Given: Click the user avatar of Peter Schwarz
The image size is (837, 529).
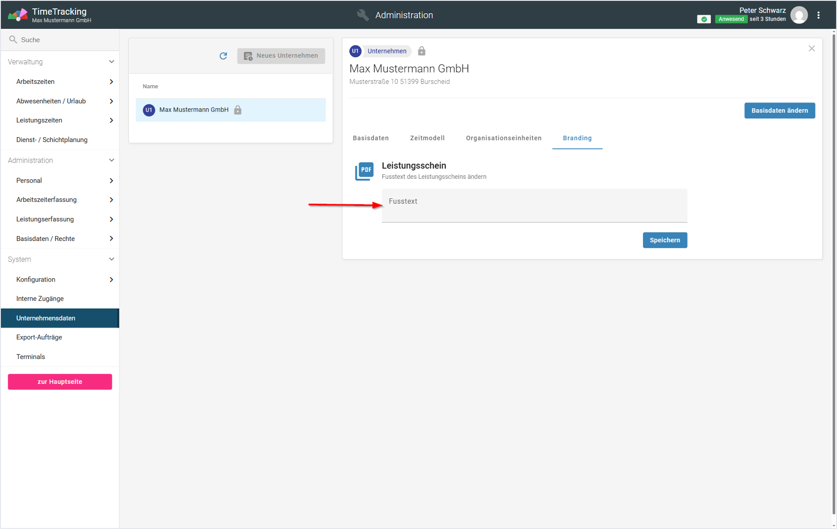Looking at the screenshot, I should [x=799, y=15].
